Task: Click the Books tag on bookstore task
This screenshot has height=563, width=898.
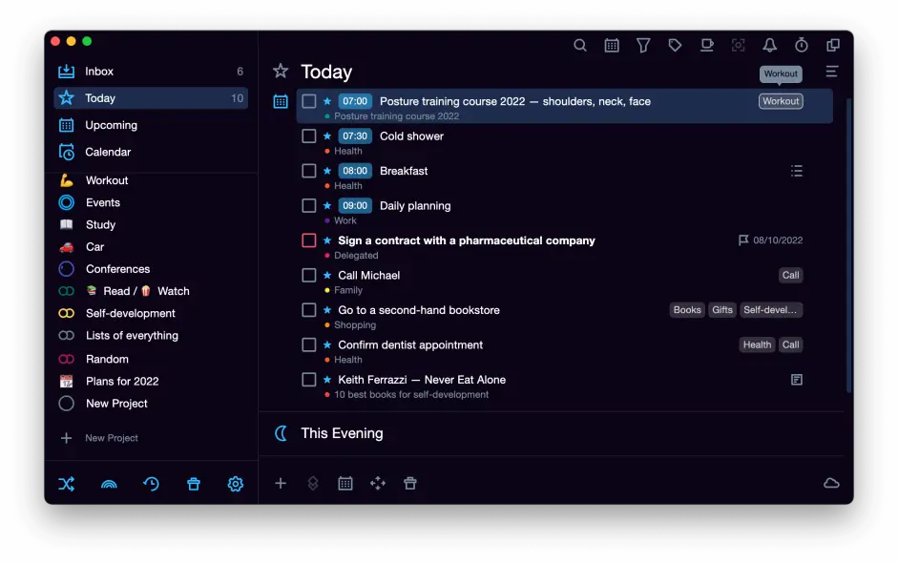Action: tap(687, 310)
